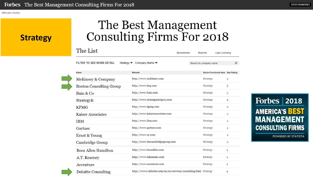Click the Forbes logo in header
Screen dimensions: 313x176
tap(12, 5)
